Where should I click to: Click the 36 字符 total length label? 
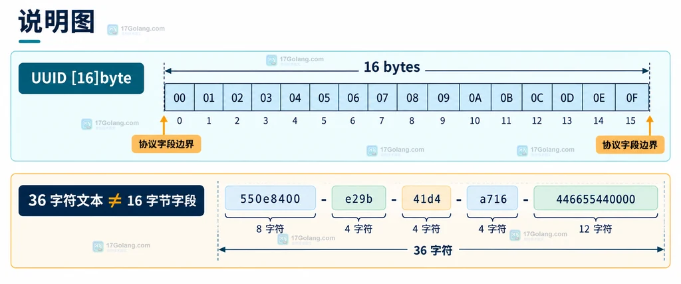[432, 250]
